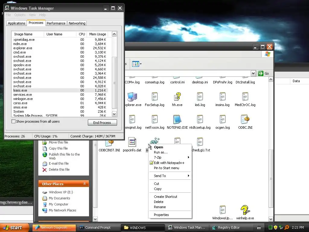
Task: Click the My Network Places icon
Action: (45, 210)
